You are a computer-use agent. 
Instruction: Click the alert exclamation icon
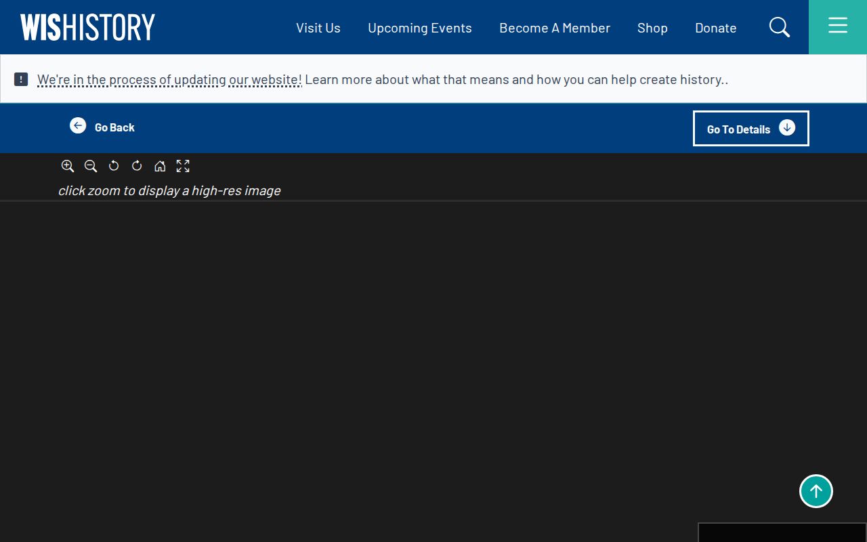[21, 79]
